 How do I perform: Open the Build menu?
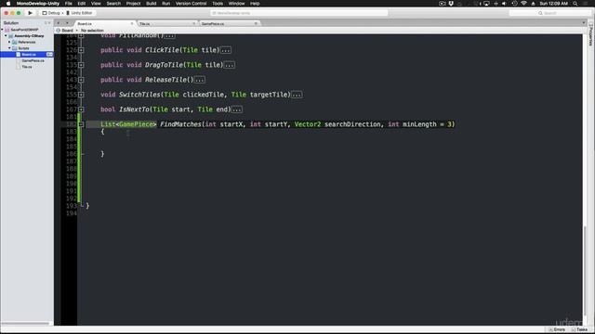pos(151,4)
